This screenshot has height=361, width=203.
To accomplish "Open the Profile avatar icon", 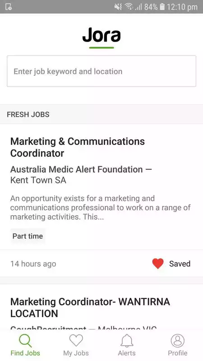I will pyautogui.click(x=177, y=341).
